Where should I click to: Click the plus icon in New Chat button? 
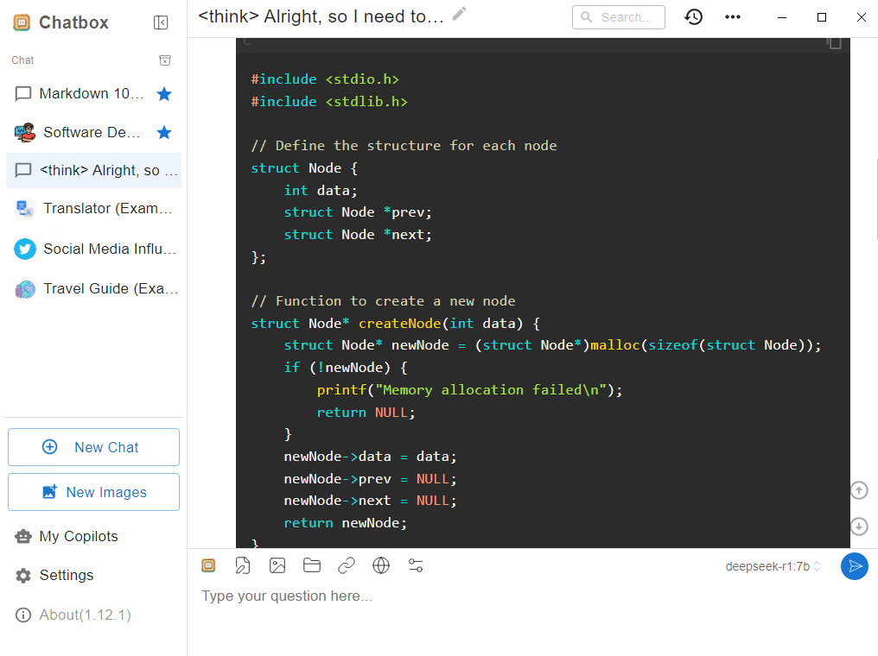coord(50,447)
